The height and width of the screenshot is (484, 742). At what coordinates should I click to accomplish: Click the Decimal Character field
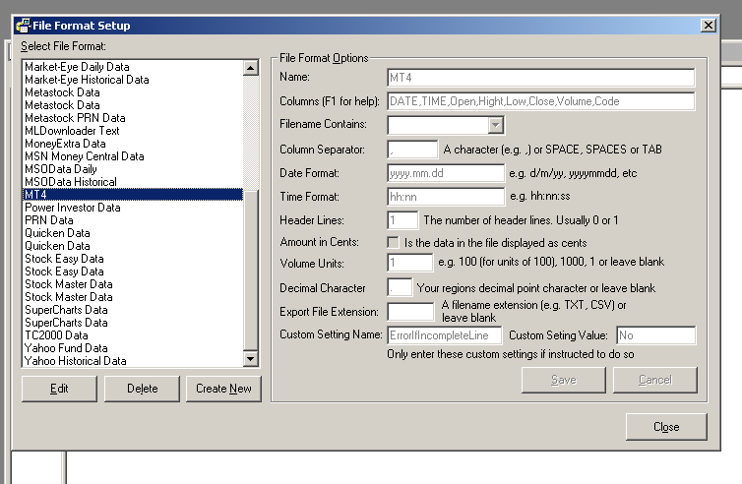pos(400,287)
